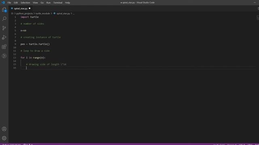Click the minimap at editor's right edge

pyautogui.click(x=258, y=18)
